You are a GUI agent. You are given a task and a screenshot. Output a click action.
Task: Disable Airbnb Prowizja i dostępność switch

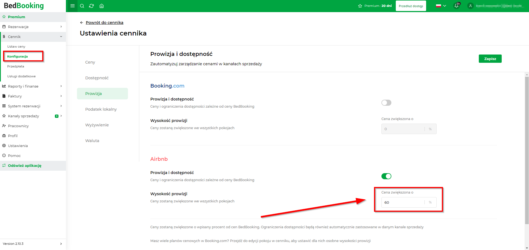pos(386,176)
